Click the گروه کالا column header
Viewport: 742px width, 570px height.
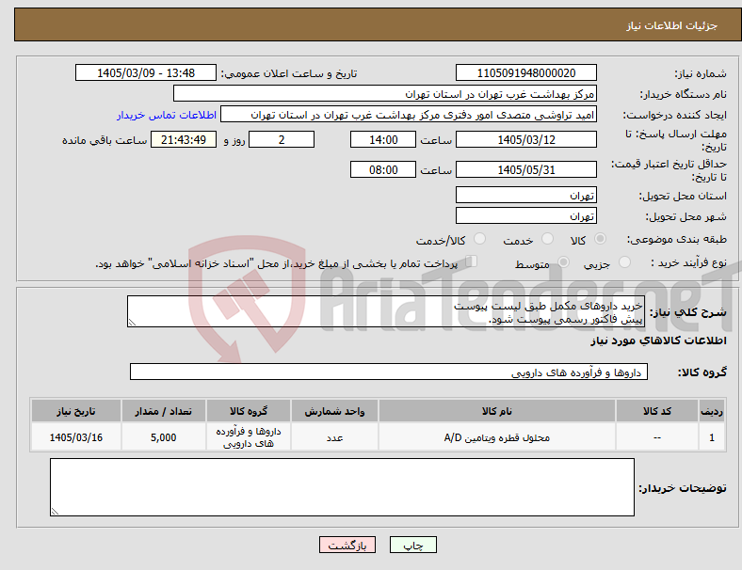coord(249,411)
